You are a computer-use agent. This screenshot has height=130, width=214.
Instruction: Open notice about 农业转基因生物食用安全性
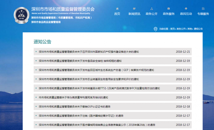coord(89,79)
